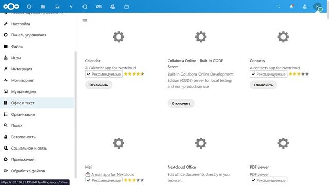
Task: Select the Безопасность category
Action: [x=37, y=137]
